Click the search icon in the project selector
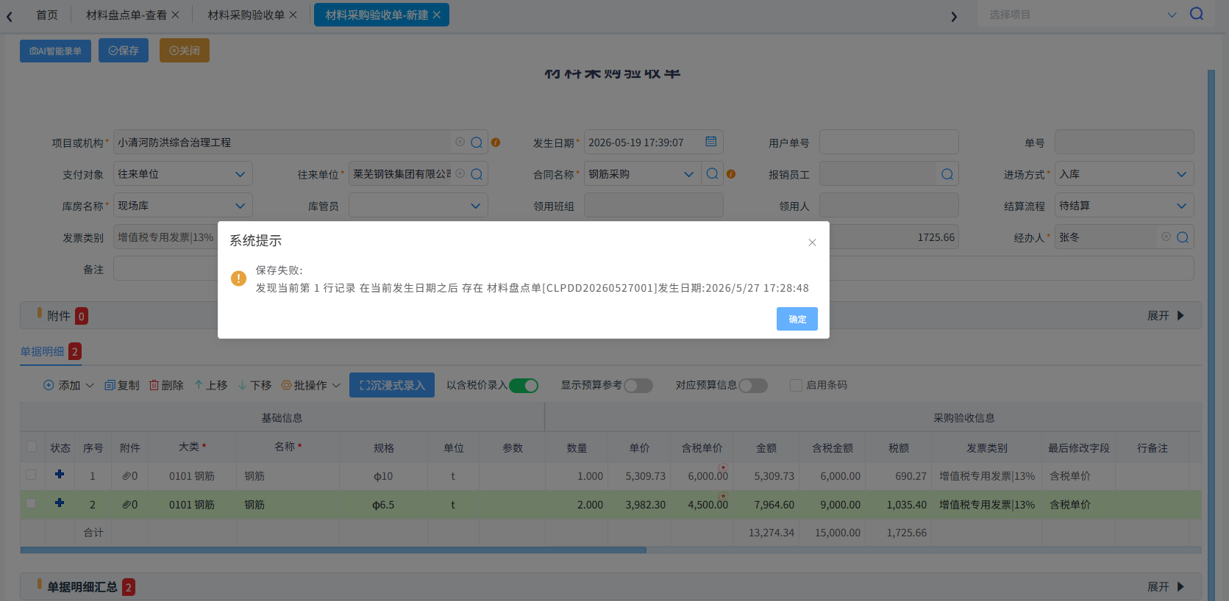This screenshot has height=601, width=1229. click(1197, 14)
